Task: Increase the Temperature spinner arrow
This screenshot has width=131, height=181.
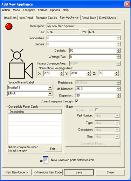Action: coord(118,37)
